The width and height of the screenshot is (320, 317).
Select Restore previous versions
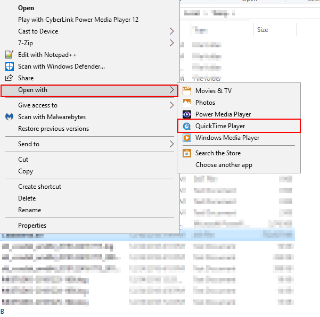pyautogui.click(x=90, y=129)
